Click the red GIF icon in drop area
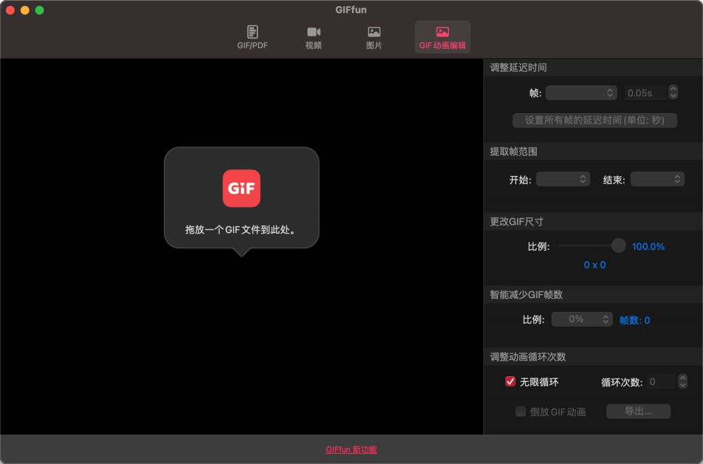 [242, 188]
